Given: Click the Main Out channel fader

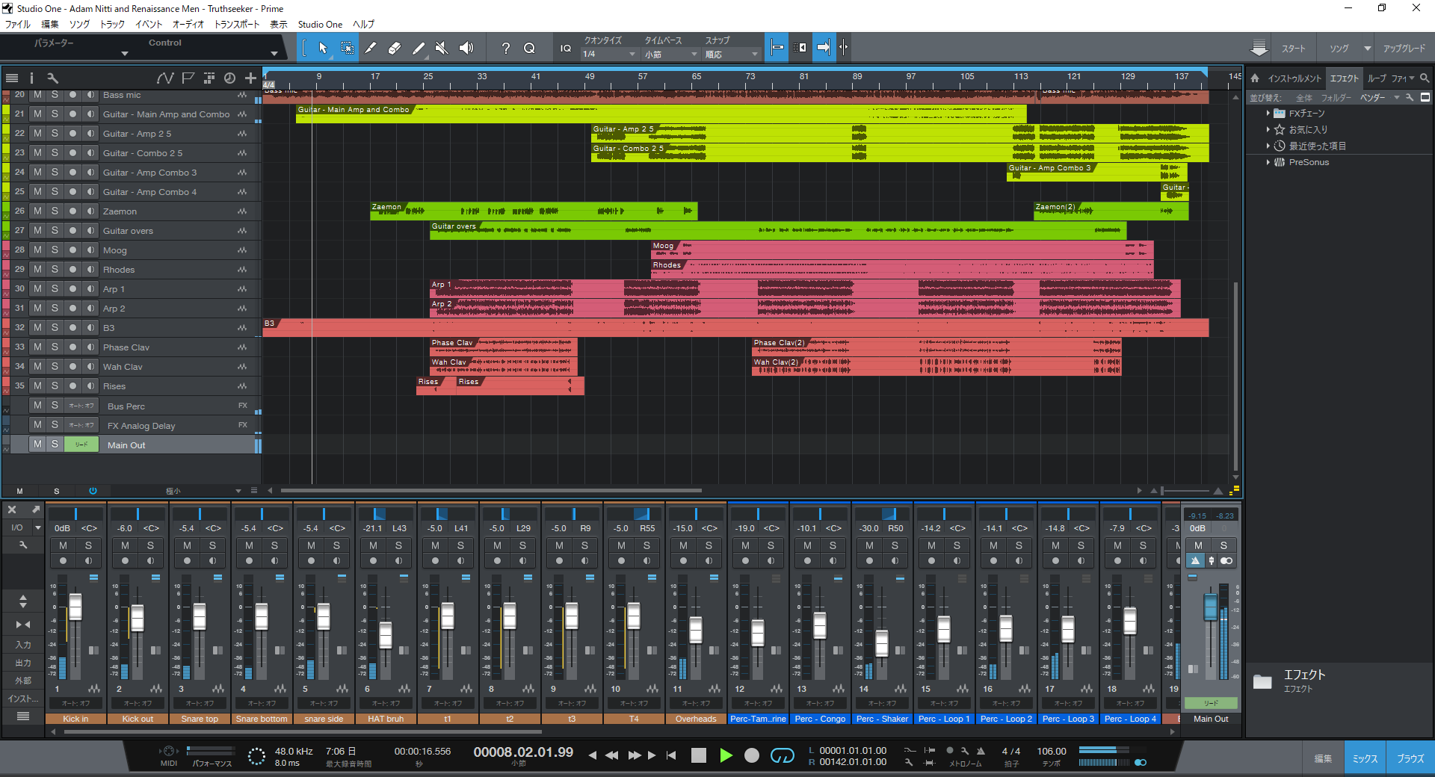Looking at the screenshot, I should [x=1211, y=607].
